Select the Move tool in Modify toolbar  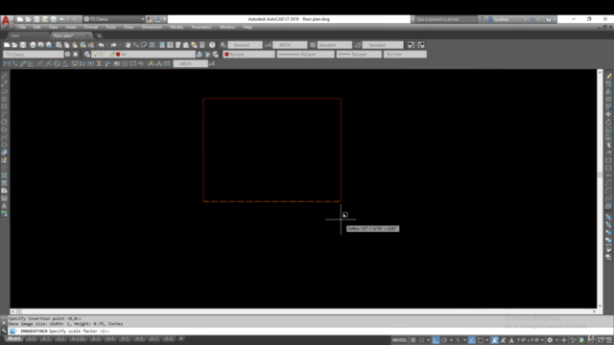pyautogui.click(x=608, y=114)
